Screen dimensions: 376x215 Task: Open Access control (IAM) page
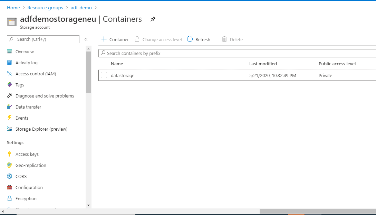[36, 74]
